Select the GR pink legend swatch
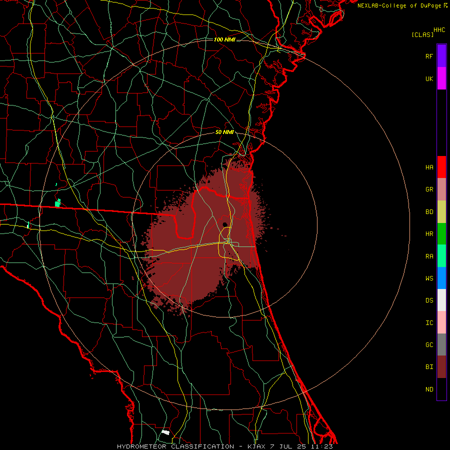The width and height of the screenshot is (450, 450). click(441, 189)
